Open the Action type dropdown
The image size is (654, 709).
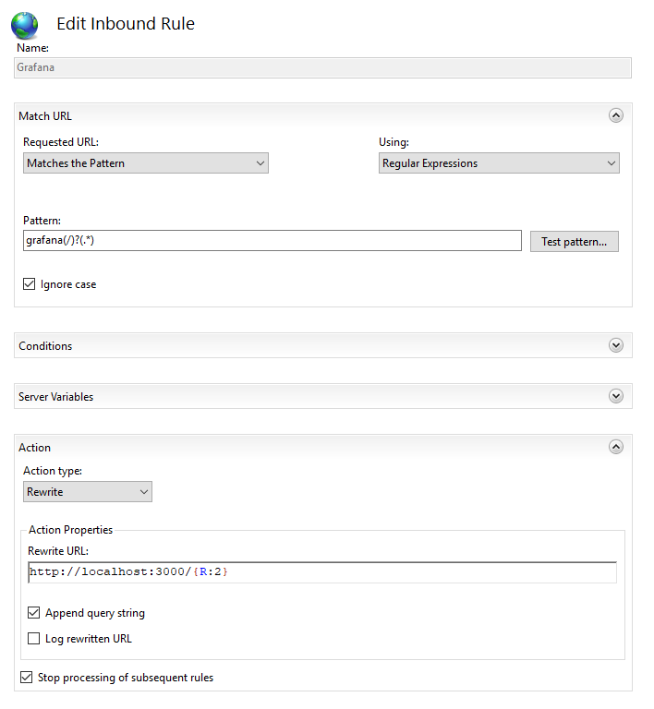click(x=88, y=492)
